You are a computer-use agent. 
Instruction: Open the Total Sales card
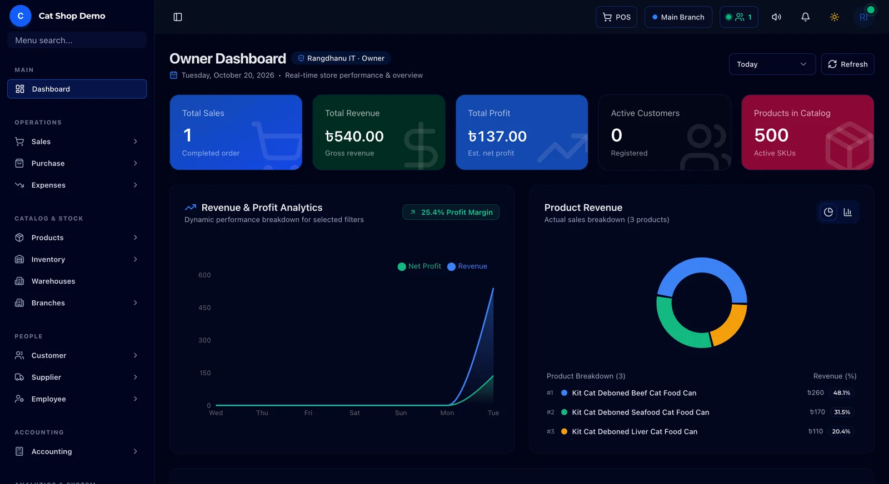[x=236, y=132]
